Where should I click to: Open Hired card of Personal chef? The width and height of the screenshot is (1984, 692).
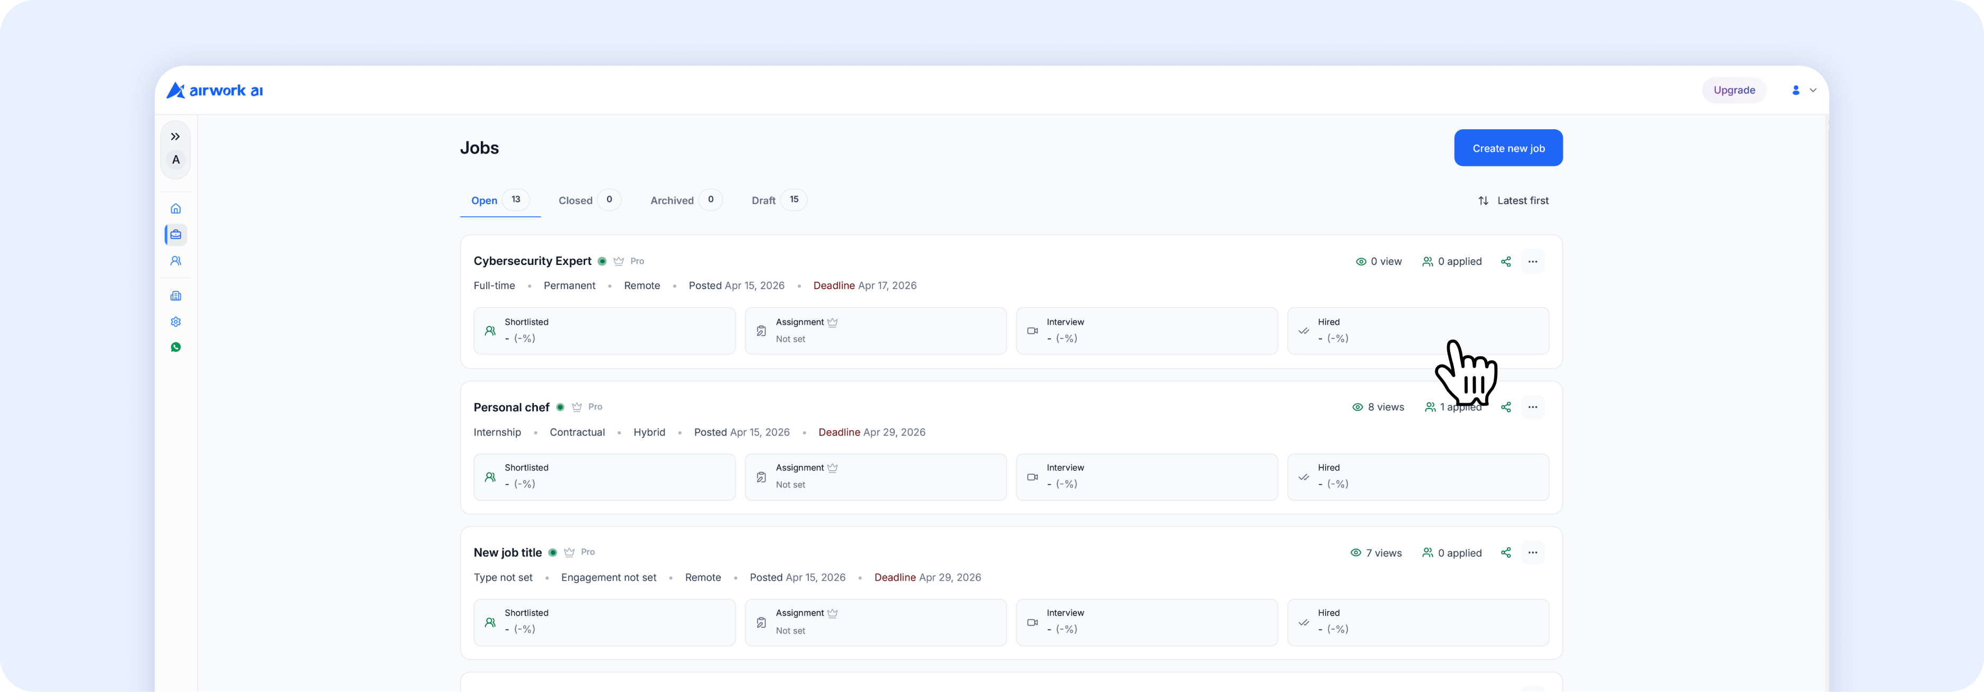(1418, 476)
